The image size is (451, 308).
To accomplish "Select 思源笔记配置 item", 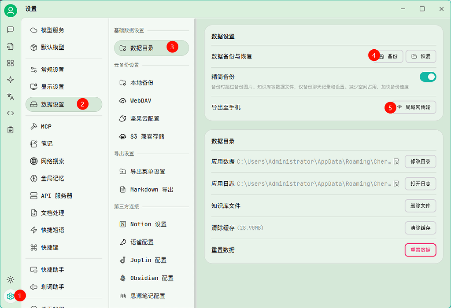I will coord(152,296).
